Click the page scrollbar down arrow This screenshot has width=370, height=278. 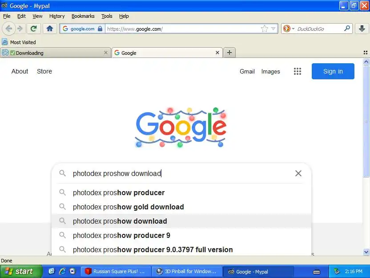[366, 252]
